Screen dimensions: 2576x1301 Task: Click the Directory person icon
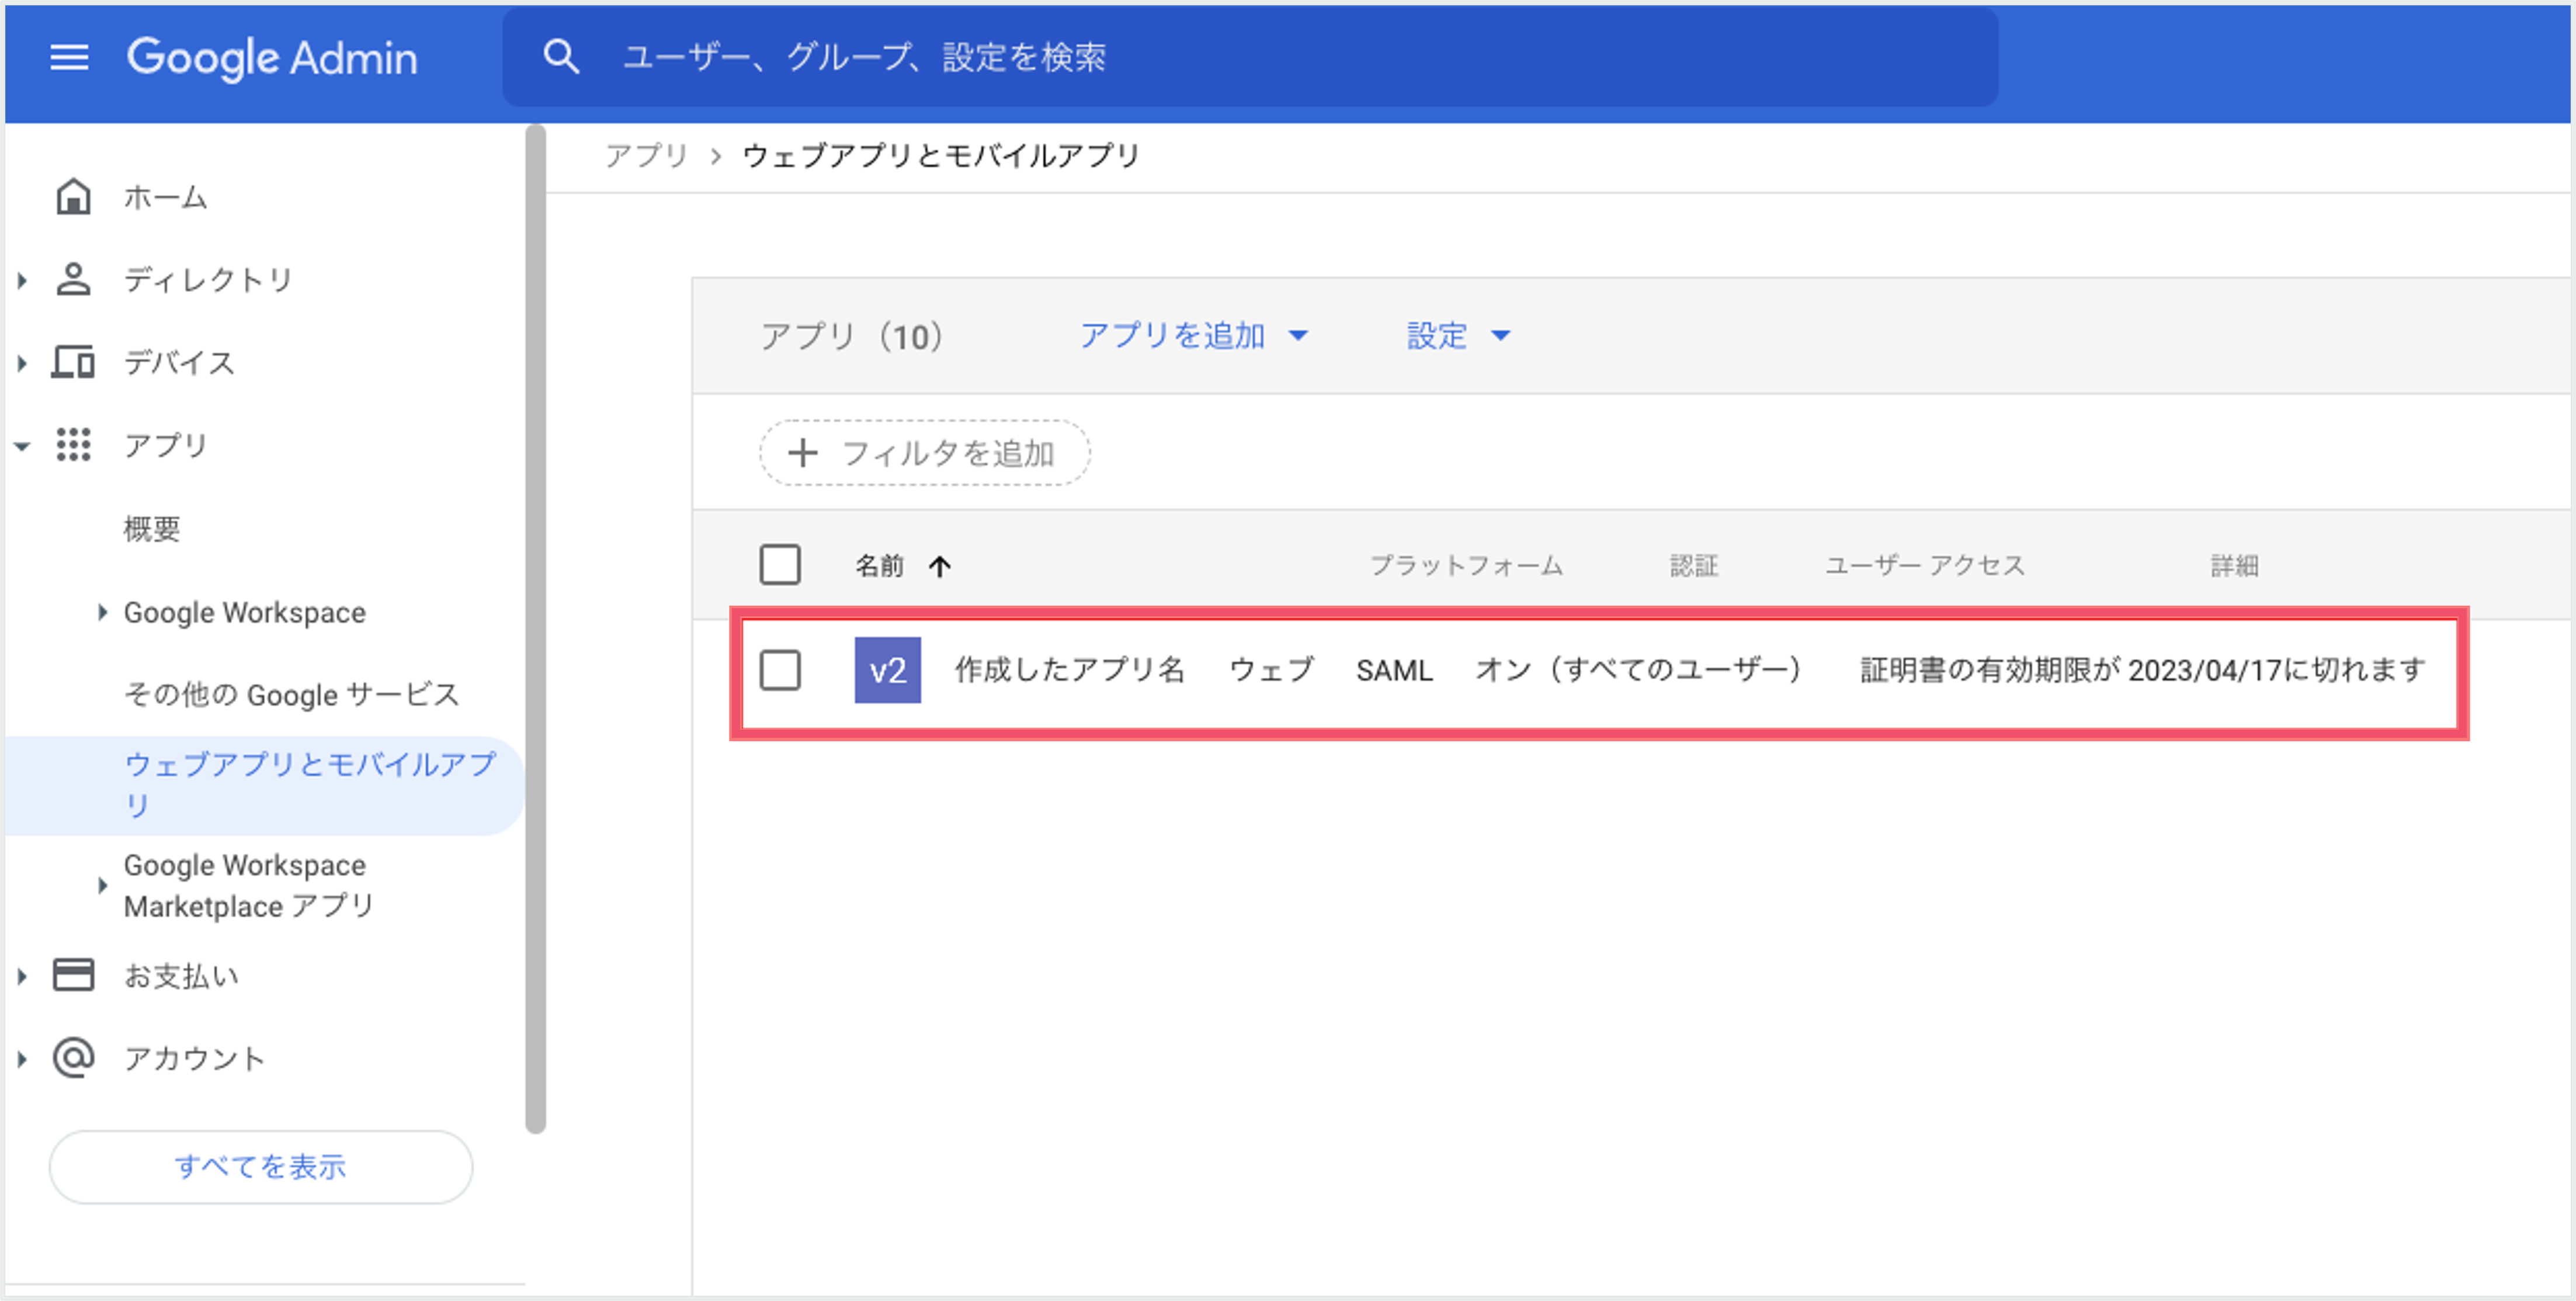(x=73, y=279)
